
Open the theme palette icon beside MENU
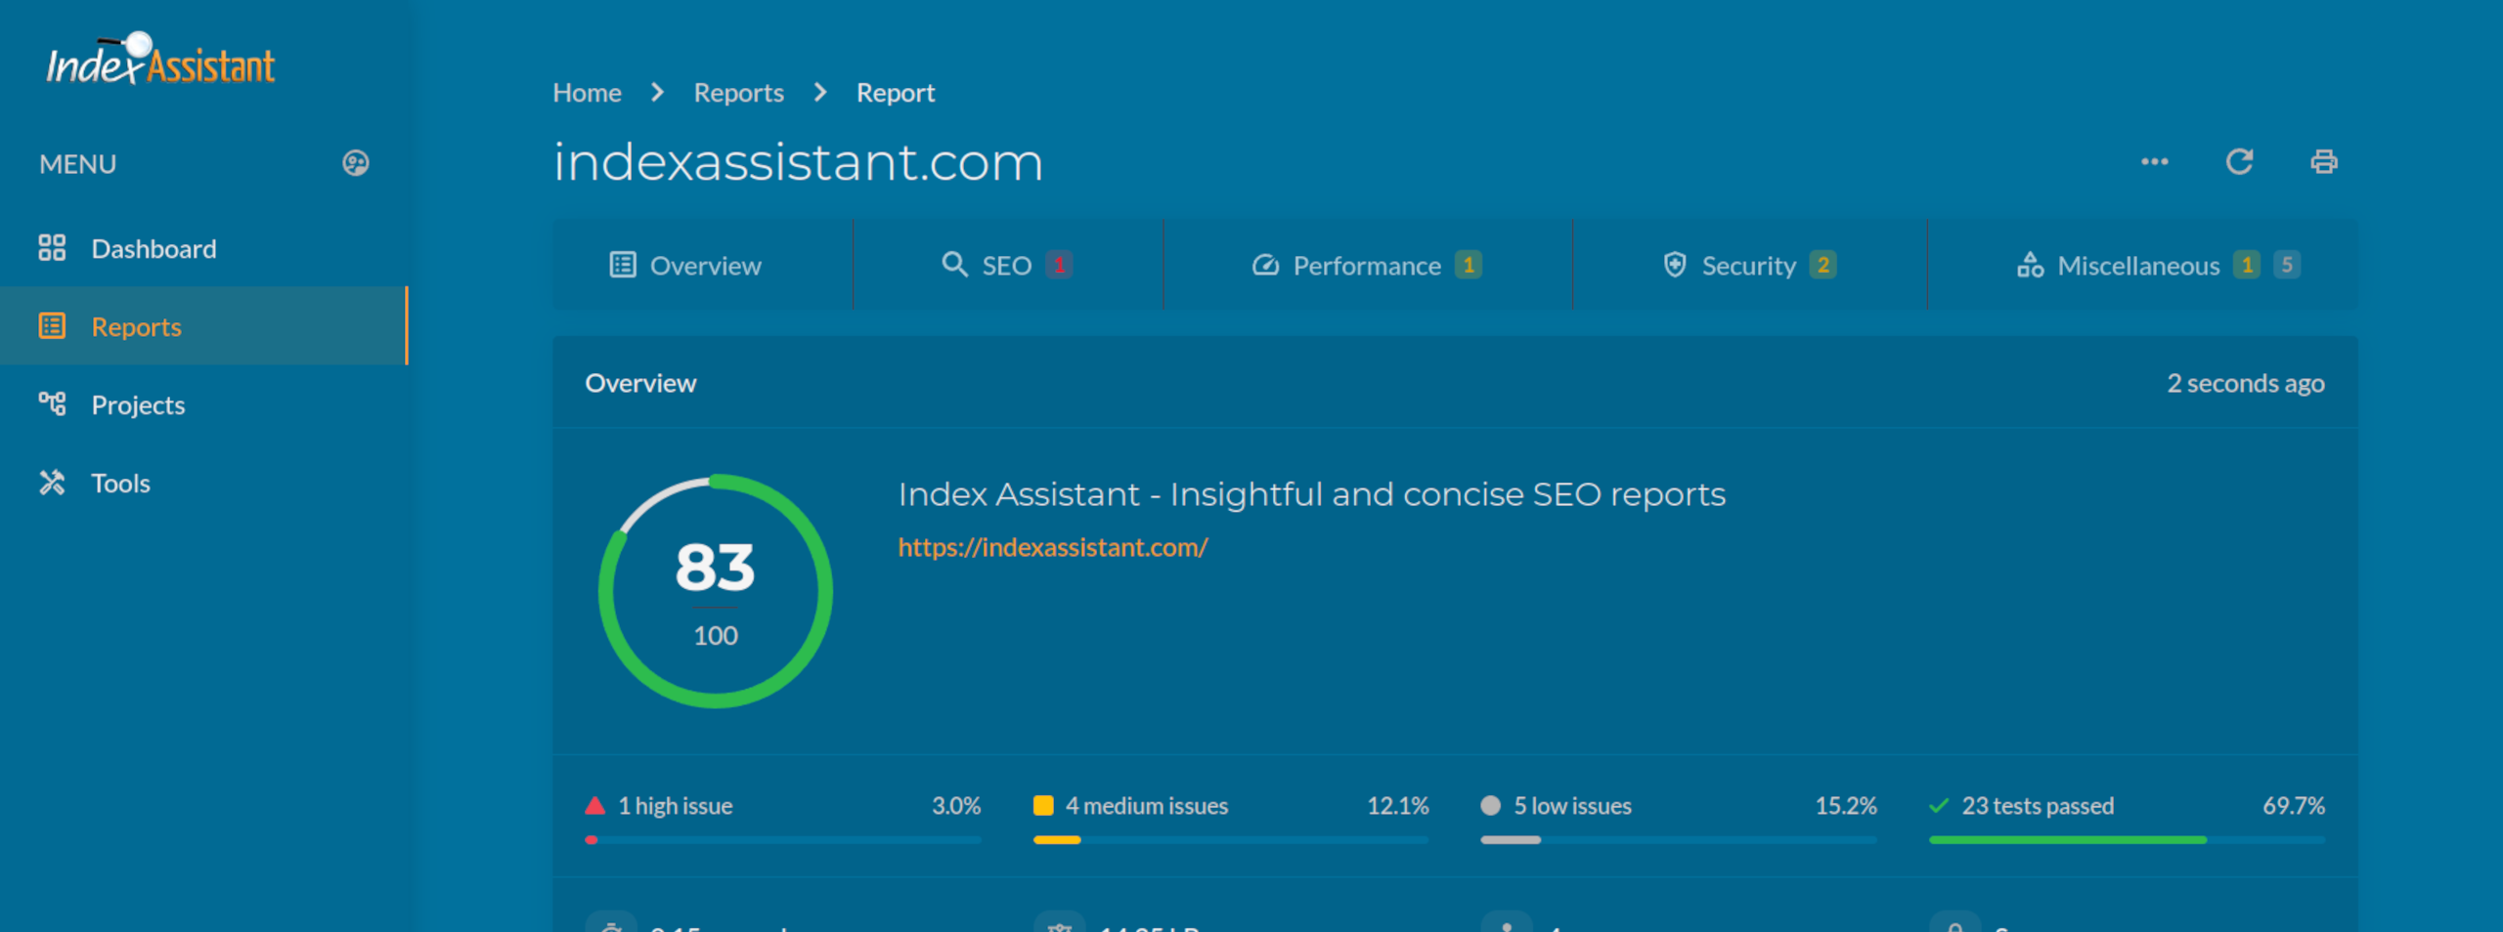click(356, 163)
